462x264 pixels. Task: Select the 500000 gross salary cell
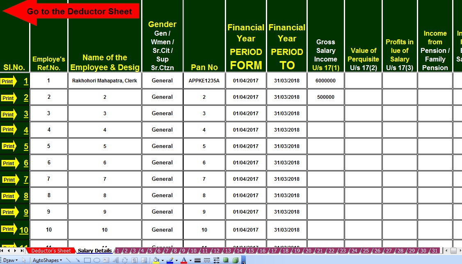[326, 97]
